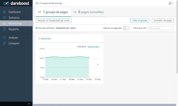
Task: Click the Rapports document icon
Action: tap(4, 29)
